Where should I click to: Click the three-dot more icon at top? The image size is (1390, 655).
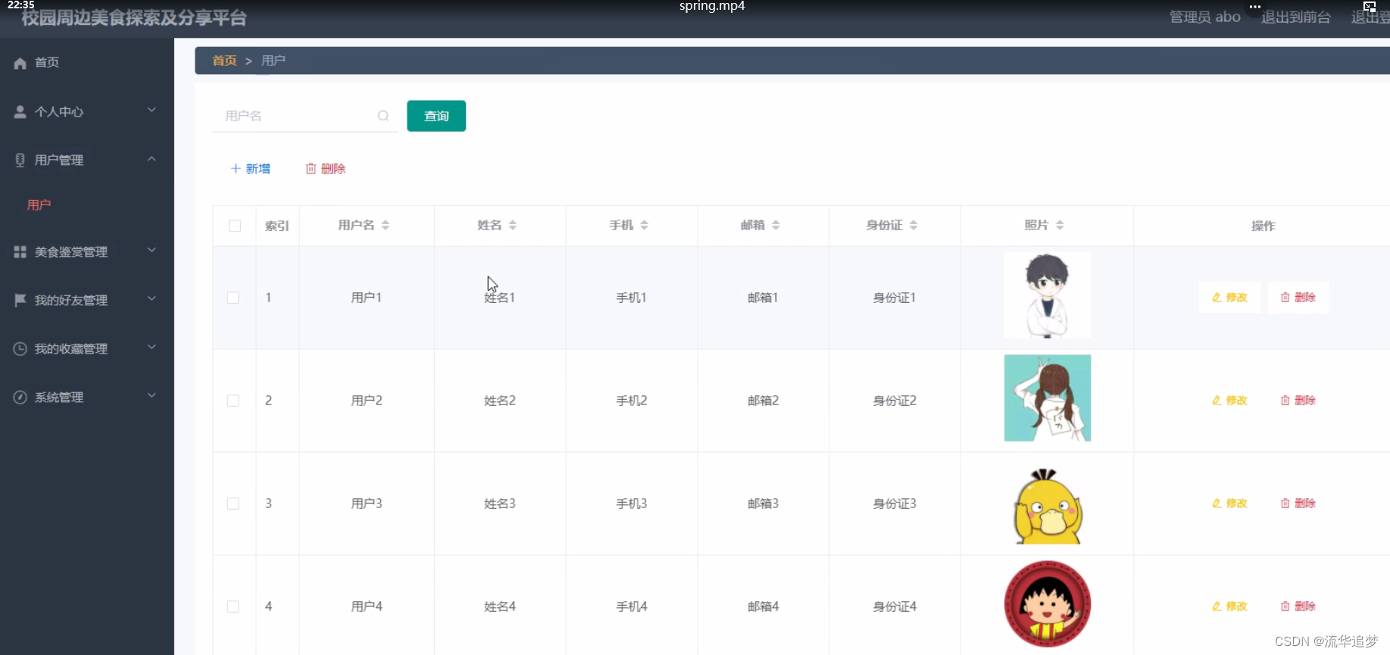click(1255, 6)
